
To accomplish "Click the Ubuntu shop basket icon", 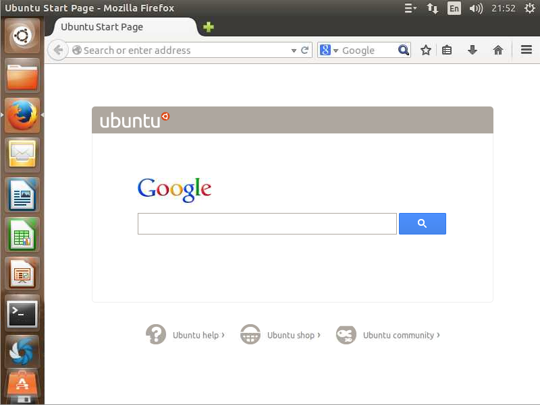I will coord(250,334).
